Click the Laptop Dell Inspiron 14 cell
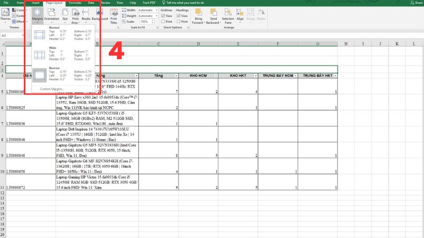Image resolution: width=424 pixels, height=238 pixels. tap(97, 134)
